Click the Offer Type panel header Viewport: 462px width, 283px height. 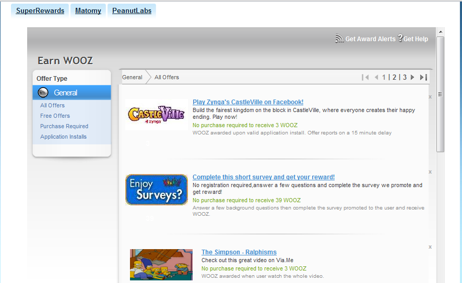(52, 79)
